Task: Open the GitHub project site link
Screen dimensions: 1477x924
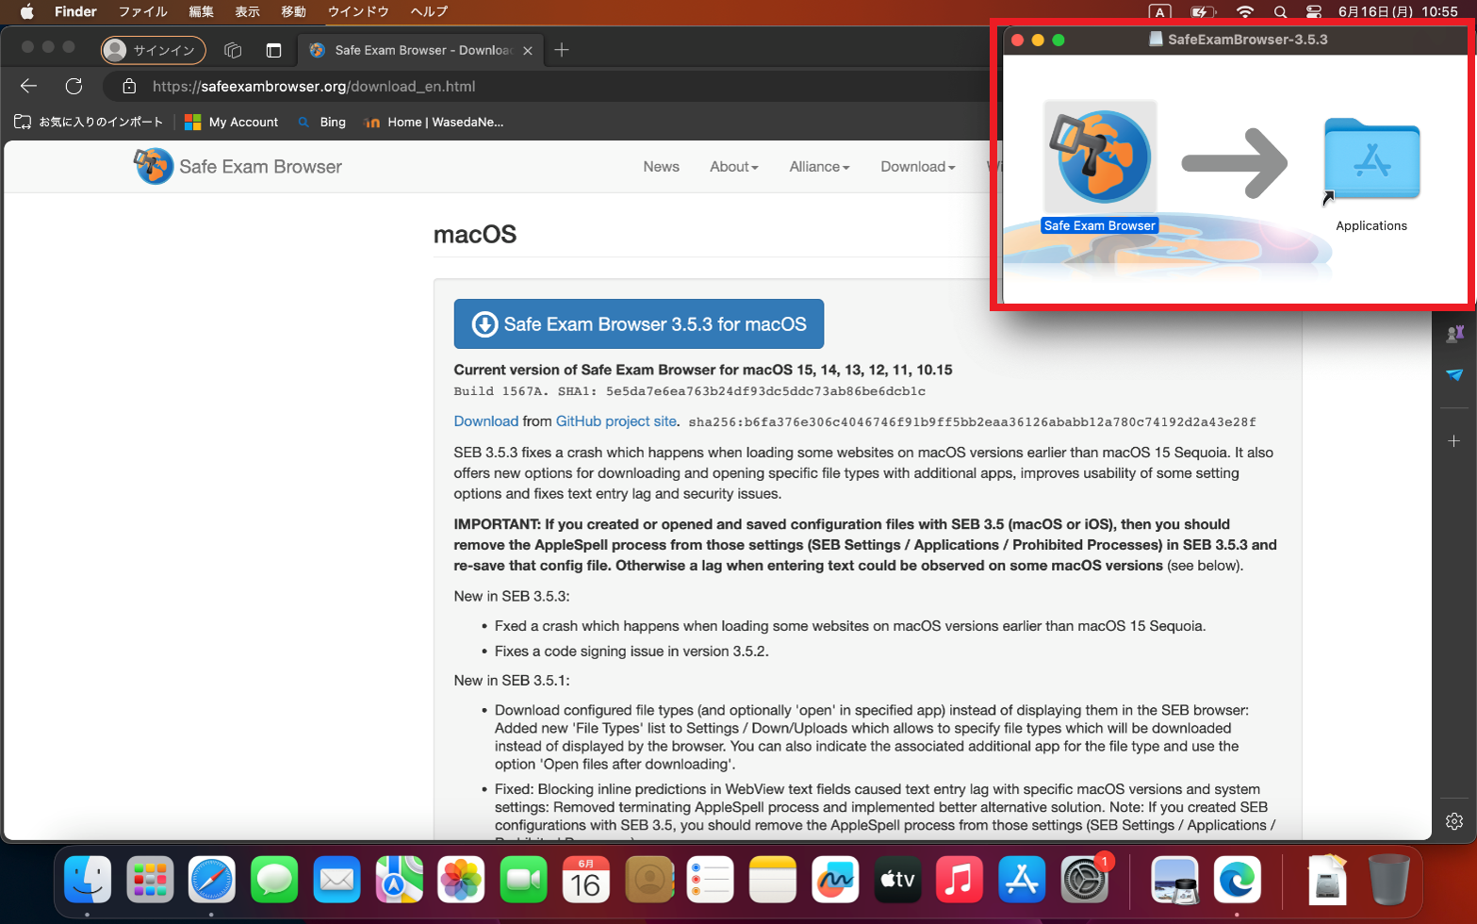Action: pos(616,421)
